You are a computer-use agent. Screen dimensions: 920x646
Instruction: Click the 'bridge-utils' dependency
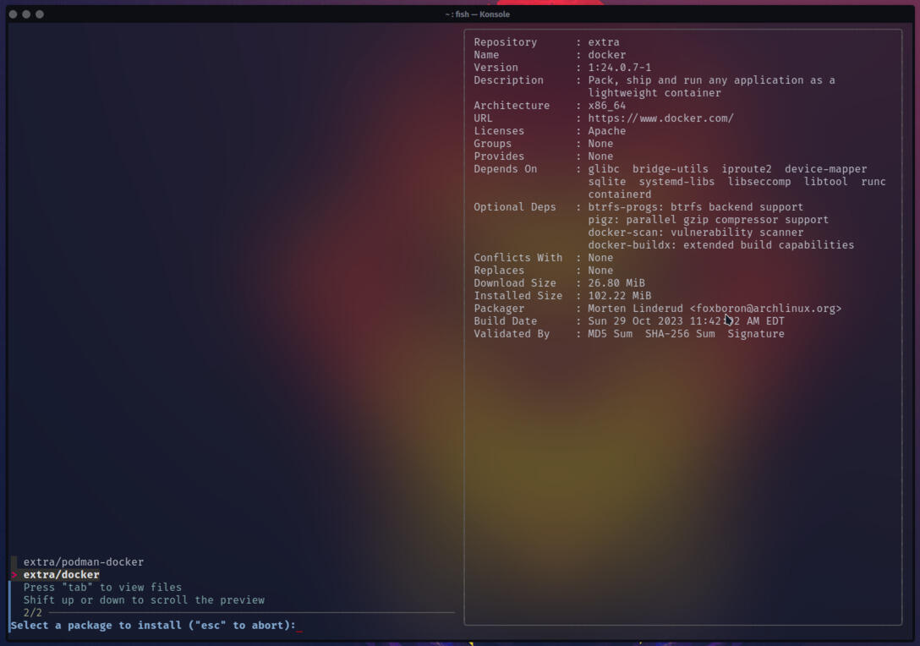coord(670,169)
